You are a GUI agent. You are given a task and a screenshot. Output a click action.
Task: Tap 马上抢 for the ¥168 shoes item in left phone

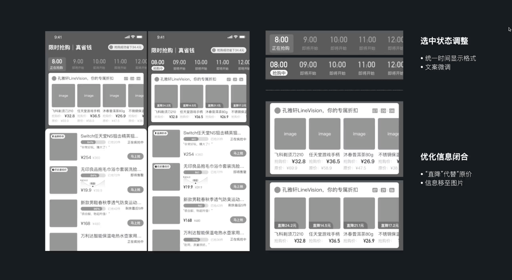[136, 223]
